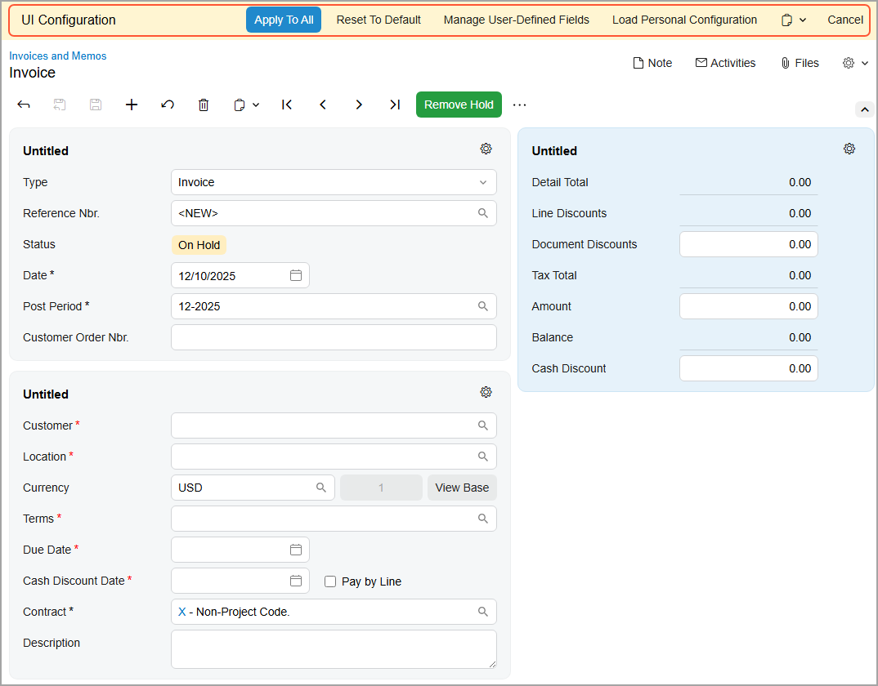878x686 pixels.
Task: Click the Save disk icon
Action: 96,105
